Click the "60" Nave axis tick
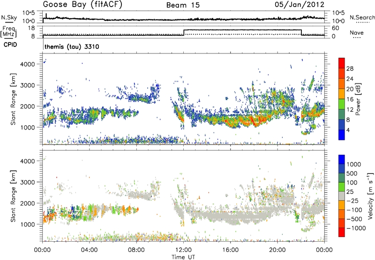 (x=336, y=28)
